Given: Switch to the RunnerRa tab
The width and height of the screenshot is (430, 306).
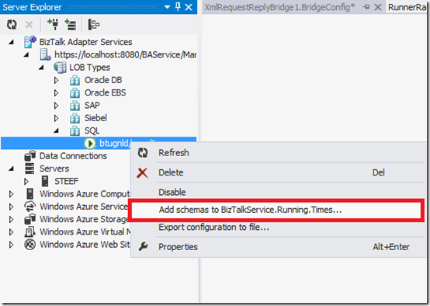Looking at the screenshot, I should [x=407, y=7].
